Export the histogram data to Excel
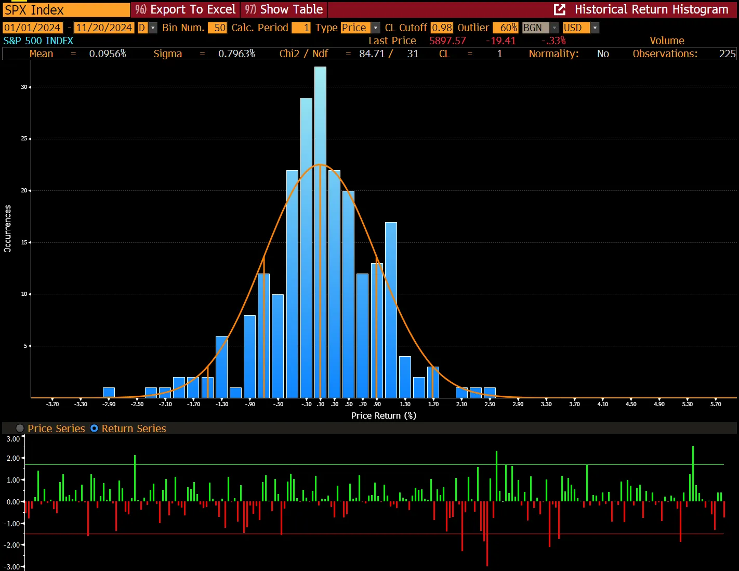 tap(186, 9)
